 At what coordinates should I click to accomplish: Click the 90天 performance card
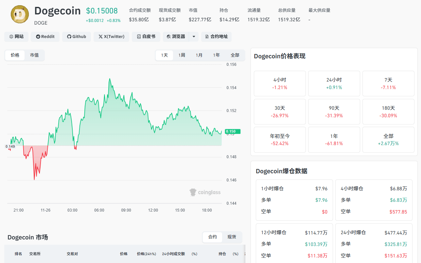click(334, 112)
